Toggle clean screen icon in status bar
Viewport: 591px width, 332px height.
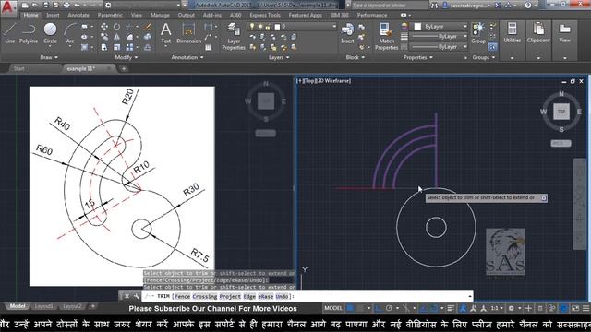point(575,308)
